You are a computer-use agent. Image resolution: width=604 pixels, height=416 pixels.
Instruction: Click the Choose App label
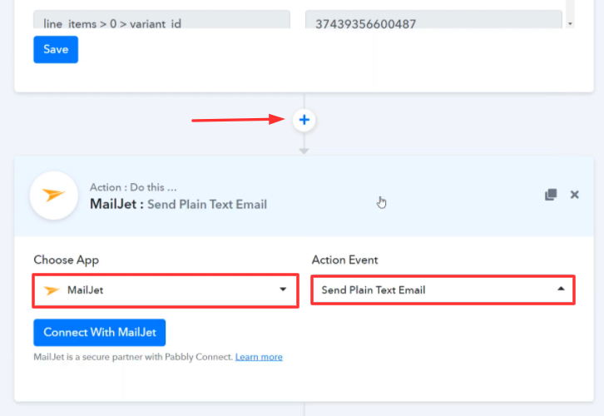click(x=67, y=260)
